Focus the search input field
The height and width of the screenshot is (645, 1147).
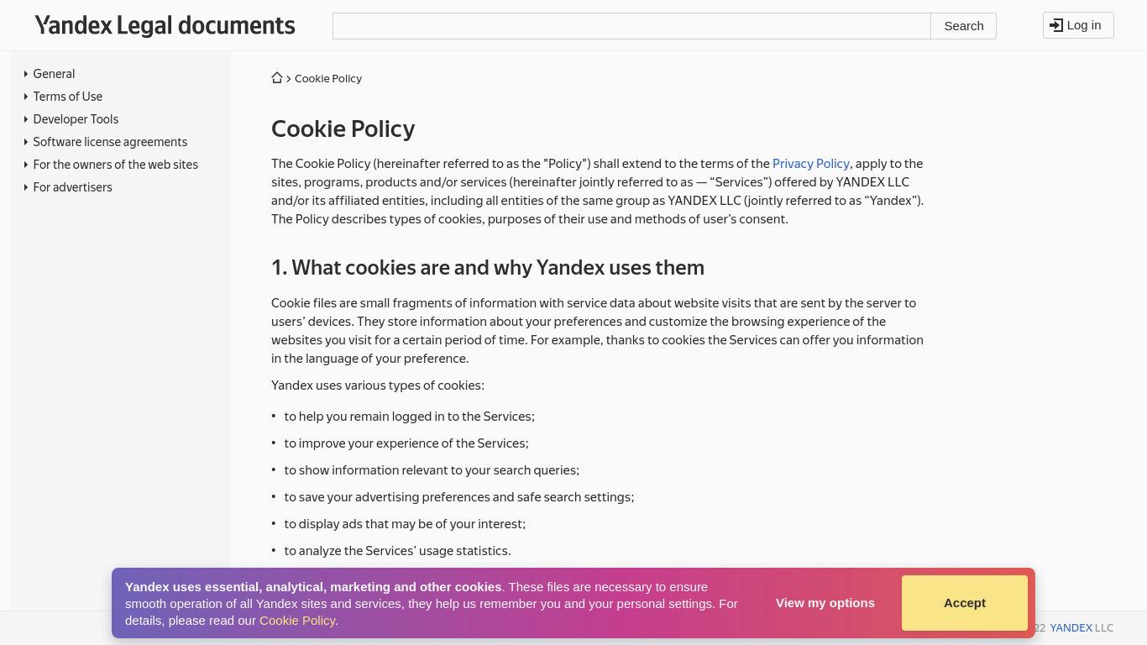(631, 26)
